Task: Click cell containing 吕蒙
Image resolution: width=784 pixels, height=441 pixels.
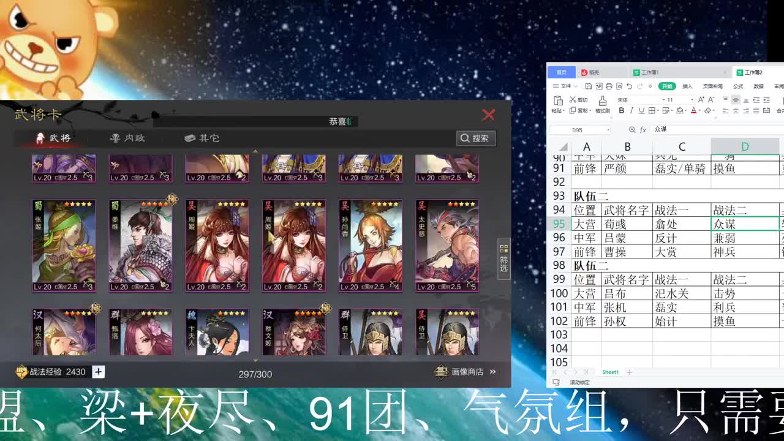Action: coord(627,238)
